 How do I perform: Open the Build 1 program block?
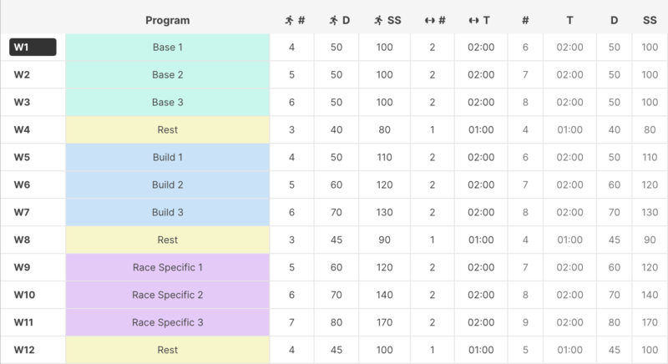tap(168, 157)
